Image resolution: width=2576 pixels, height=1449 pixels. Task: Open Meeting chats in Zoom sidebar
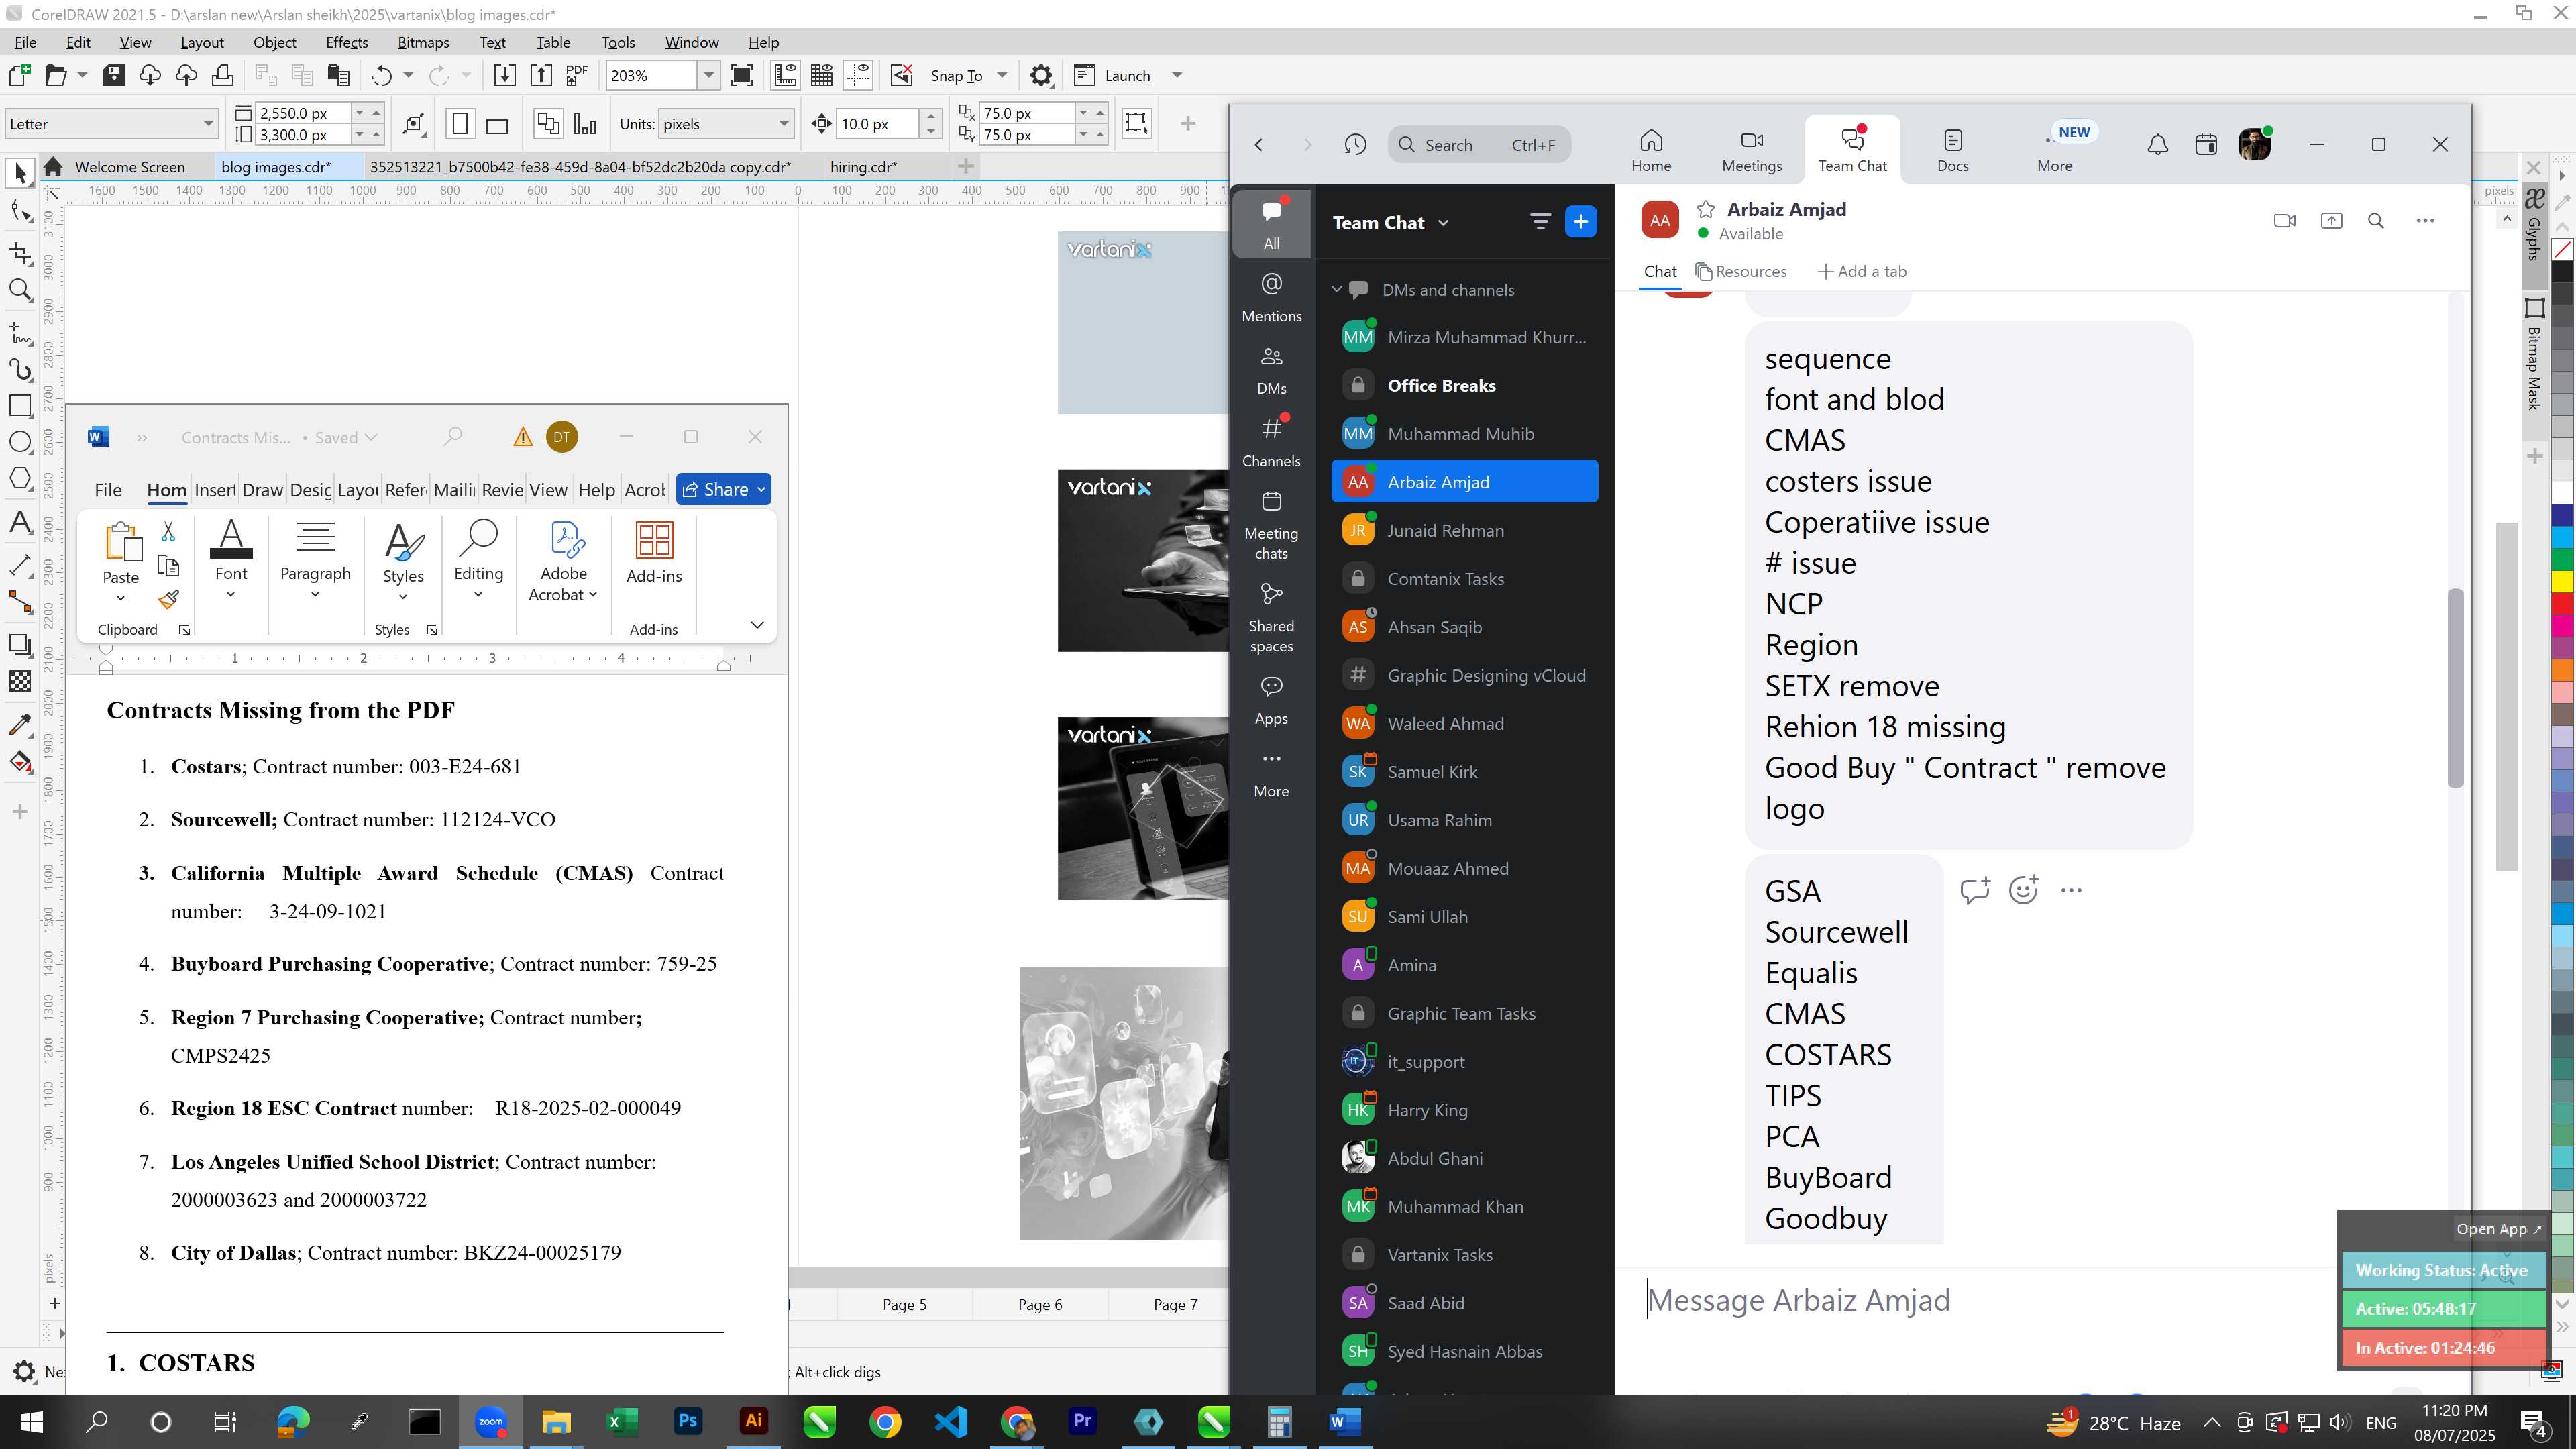[1271, 525]
